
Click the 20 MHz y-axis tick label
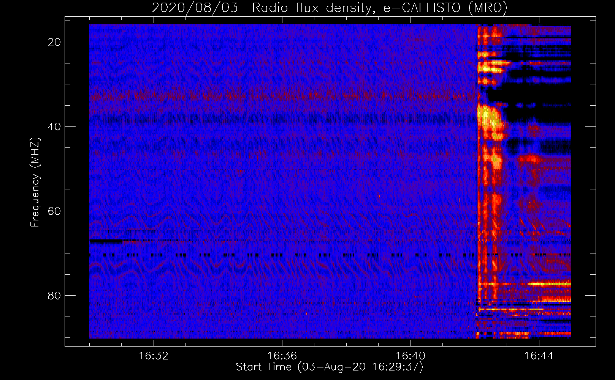[55, 42]
